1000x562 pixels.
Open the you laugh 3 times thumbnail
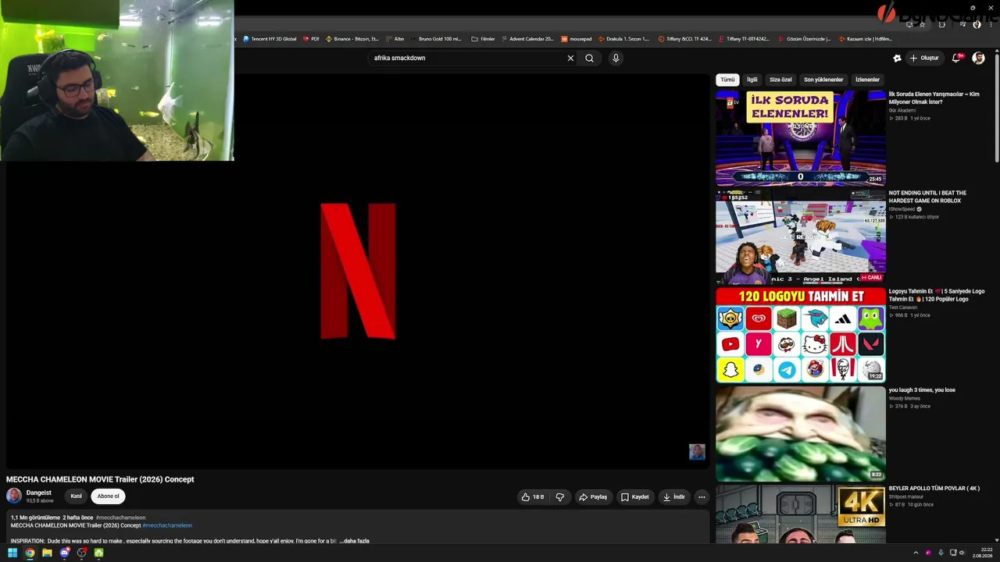point(801,433)
